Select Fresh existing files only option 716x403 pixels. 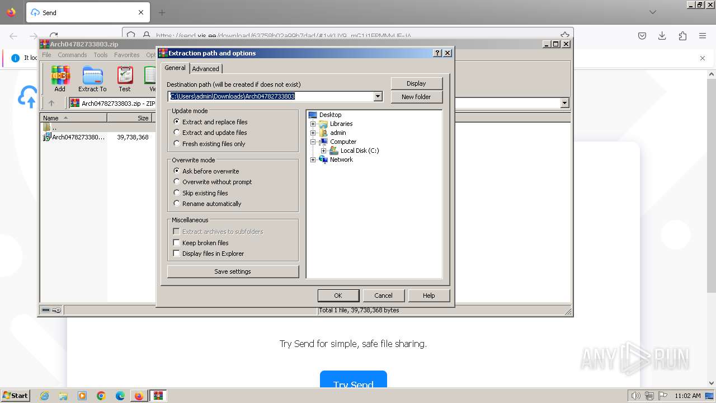(x=210, y=144)
